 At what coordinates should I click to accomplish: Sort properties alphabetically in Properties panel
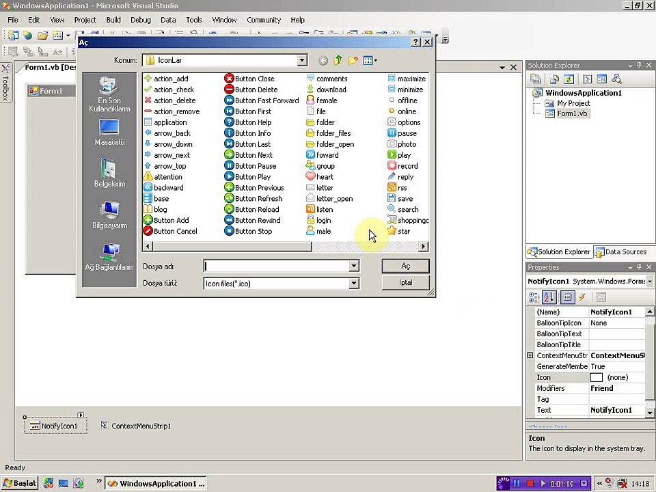[x=549, y=297]
